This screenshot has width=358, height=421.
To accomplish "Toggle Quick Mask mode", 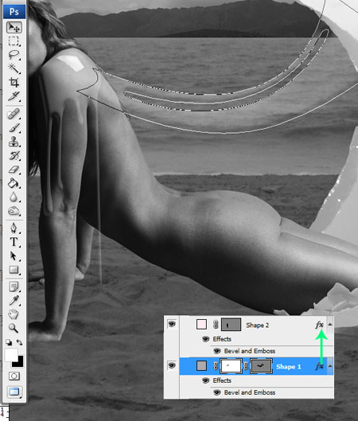I will click(x=14, y=376).
